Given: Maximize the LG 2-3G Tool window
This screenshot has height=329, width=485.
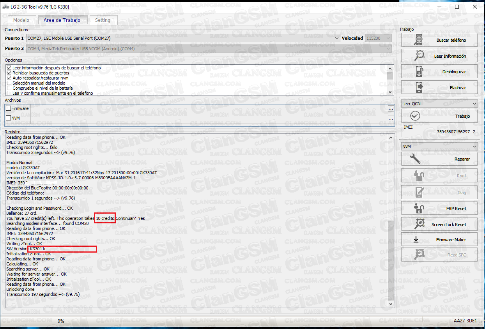Looking at the screenshot, I should (x=457, y=7).
